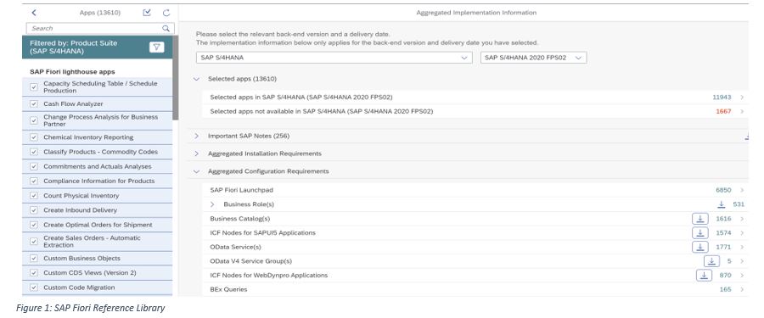764x318 pixels.
Task: Toggle Chemical Inventory Reporting checkbox
Action: 34,137
